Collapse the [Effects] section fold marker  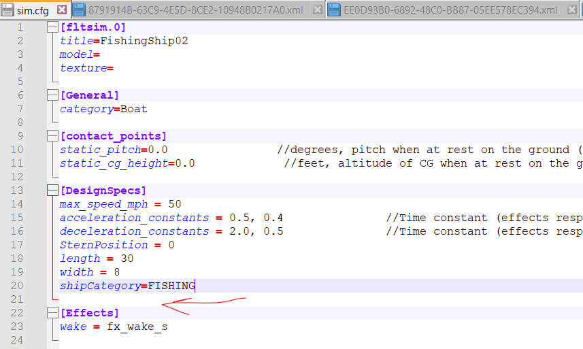[52, 313]
